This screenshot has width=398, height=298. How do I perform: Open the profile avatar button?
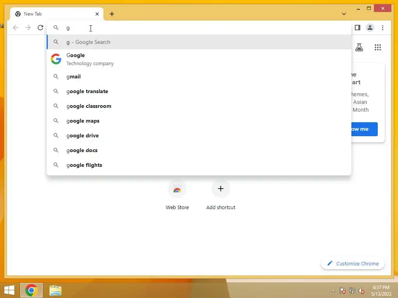pos(370,28)
